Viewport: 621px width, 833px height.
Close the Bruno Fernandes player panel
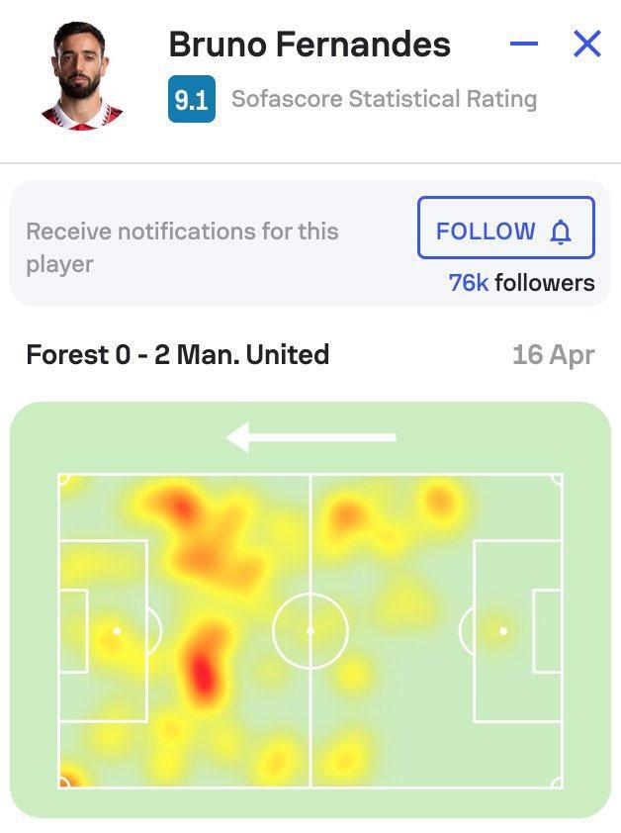point(587,45)
